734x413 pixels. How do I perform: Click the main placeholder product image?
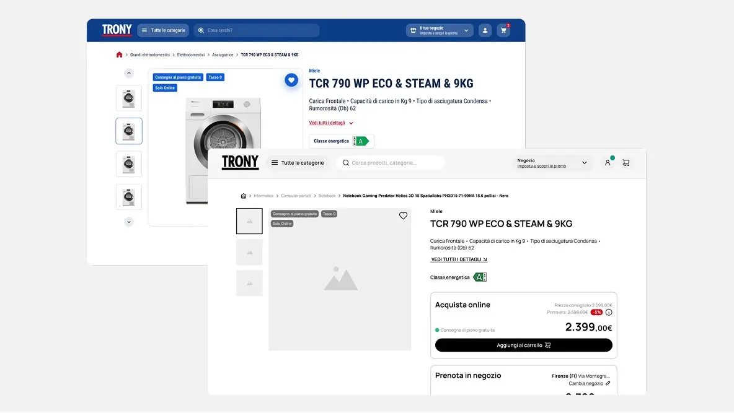tap(340, 280)
